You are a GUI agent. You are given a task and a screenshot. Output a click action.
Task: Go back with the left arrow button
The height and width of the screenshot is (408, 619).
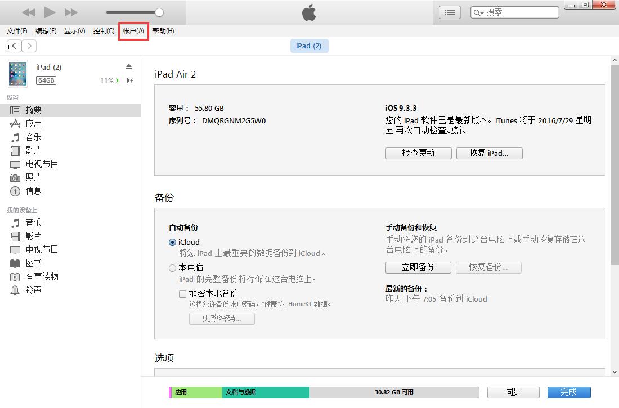tap(14, 46)
